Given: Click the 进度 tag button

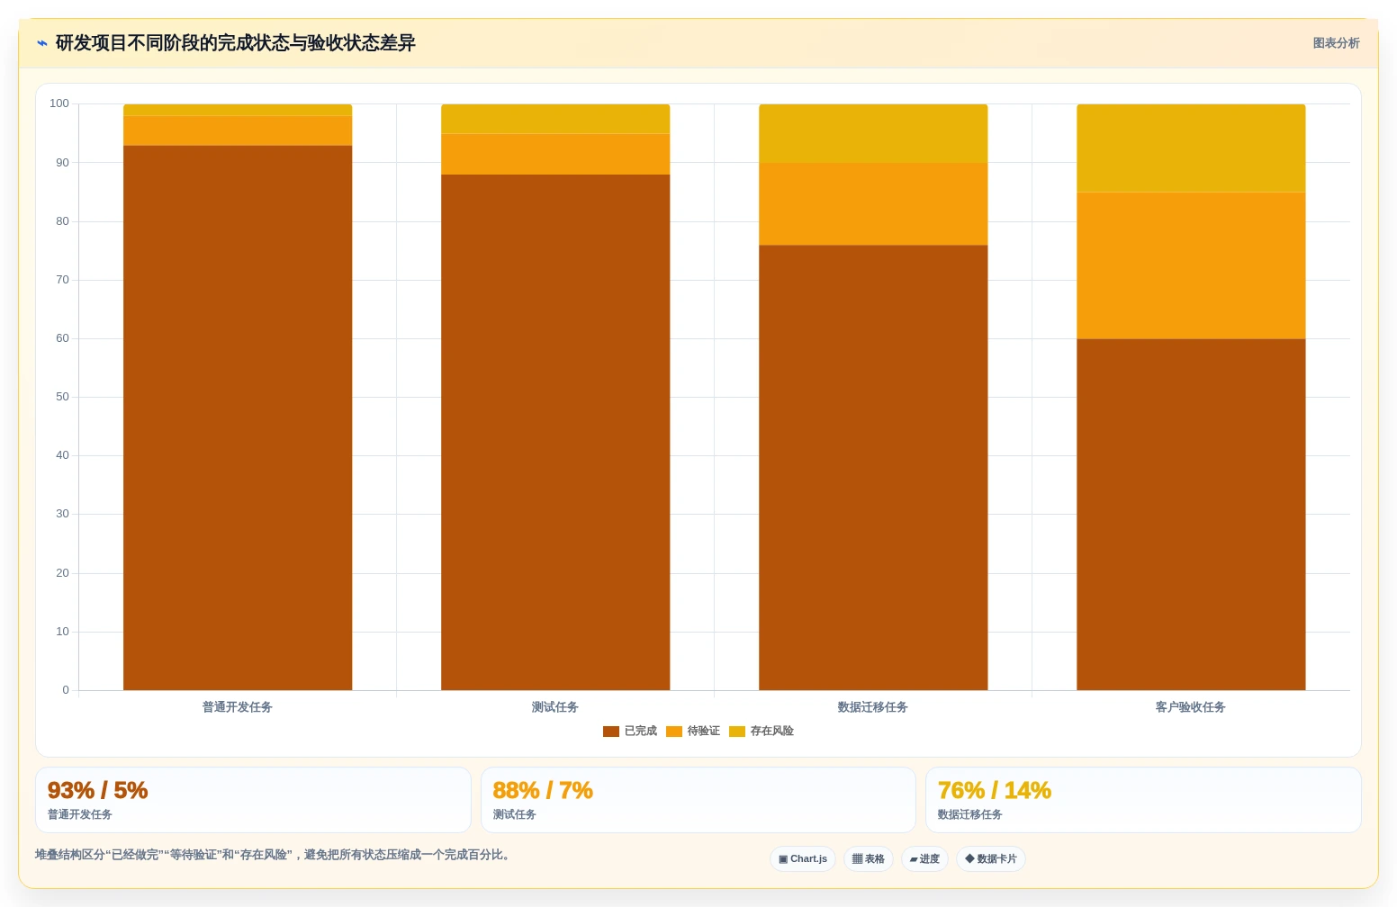Looking at the screenshot, I should [924, 859].
